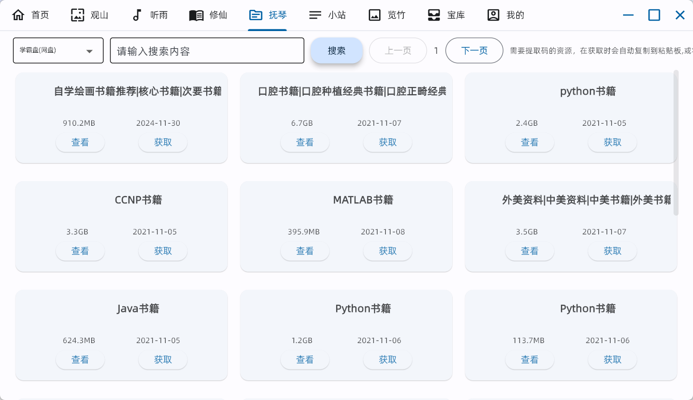This screenshot has width=693, height=400.
Task: Click the Java书籍 title
Action: coord(138,309)
